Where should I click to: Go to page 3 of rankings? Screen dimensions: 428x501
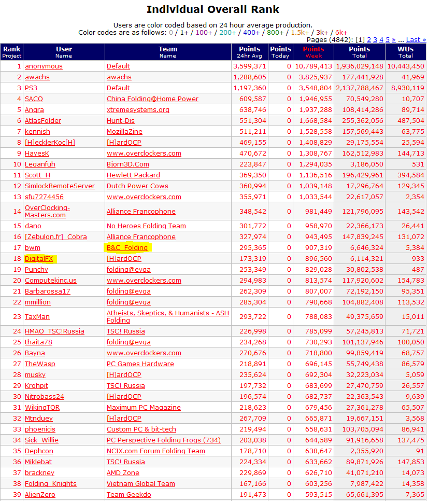point(375,40)
